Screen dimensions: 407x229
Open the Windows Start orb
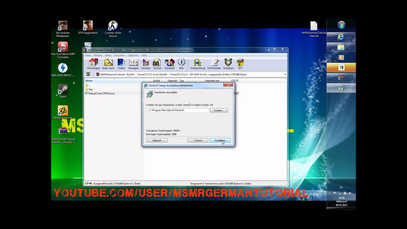point(341,25)
